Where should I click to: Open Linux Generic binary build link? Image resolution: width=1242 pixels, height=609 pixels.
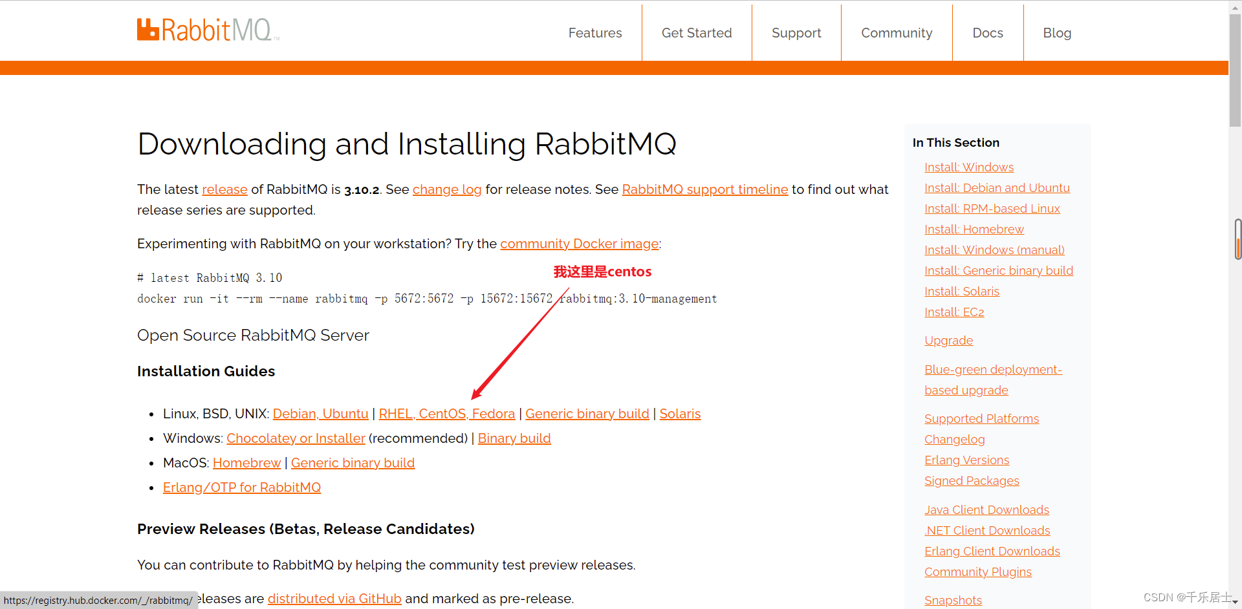pos(587,414)
